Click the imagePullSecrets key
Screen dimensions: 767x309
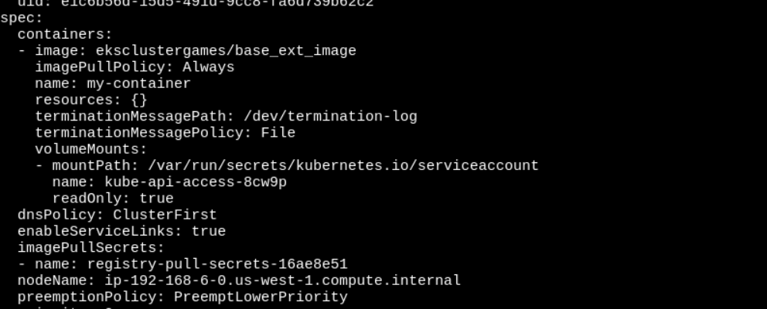(x=90, y=248)
